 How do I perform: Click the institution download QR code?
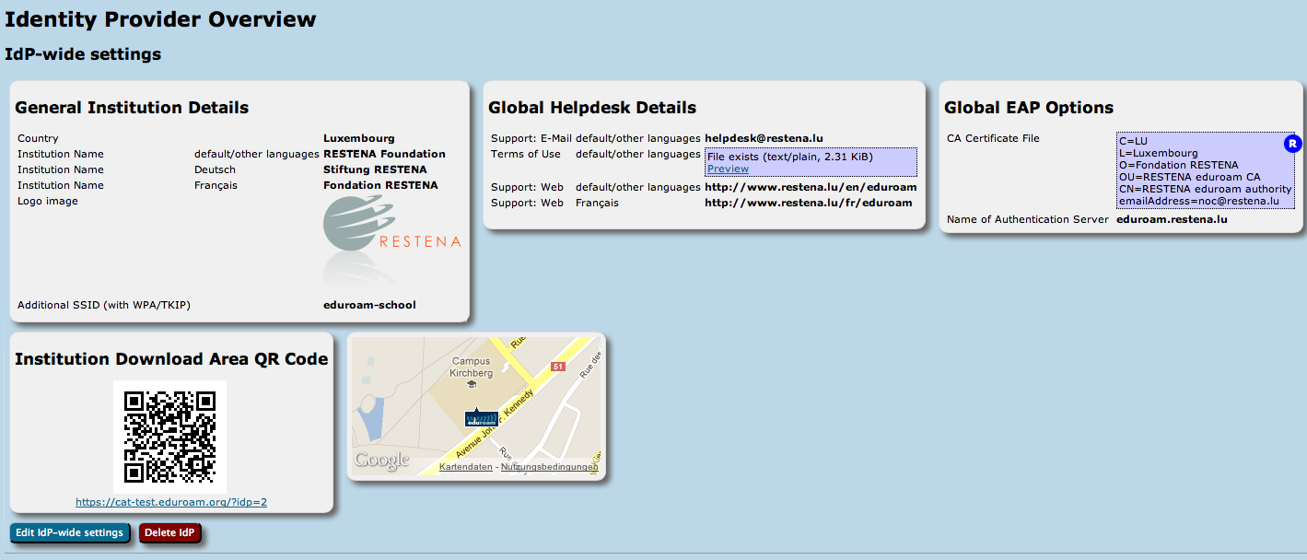[x=170, y=437]
